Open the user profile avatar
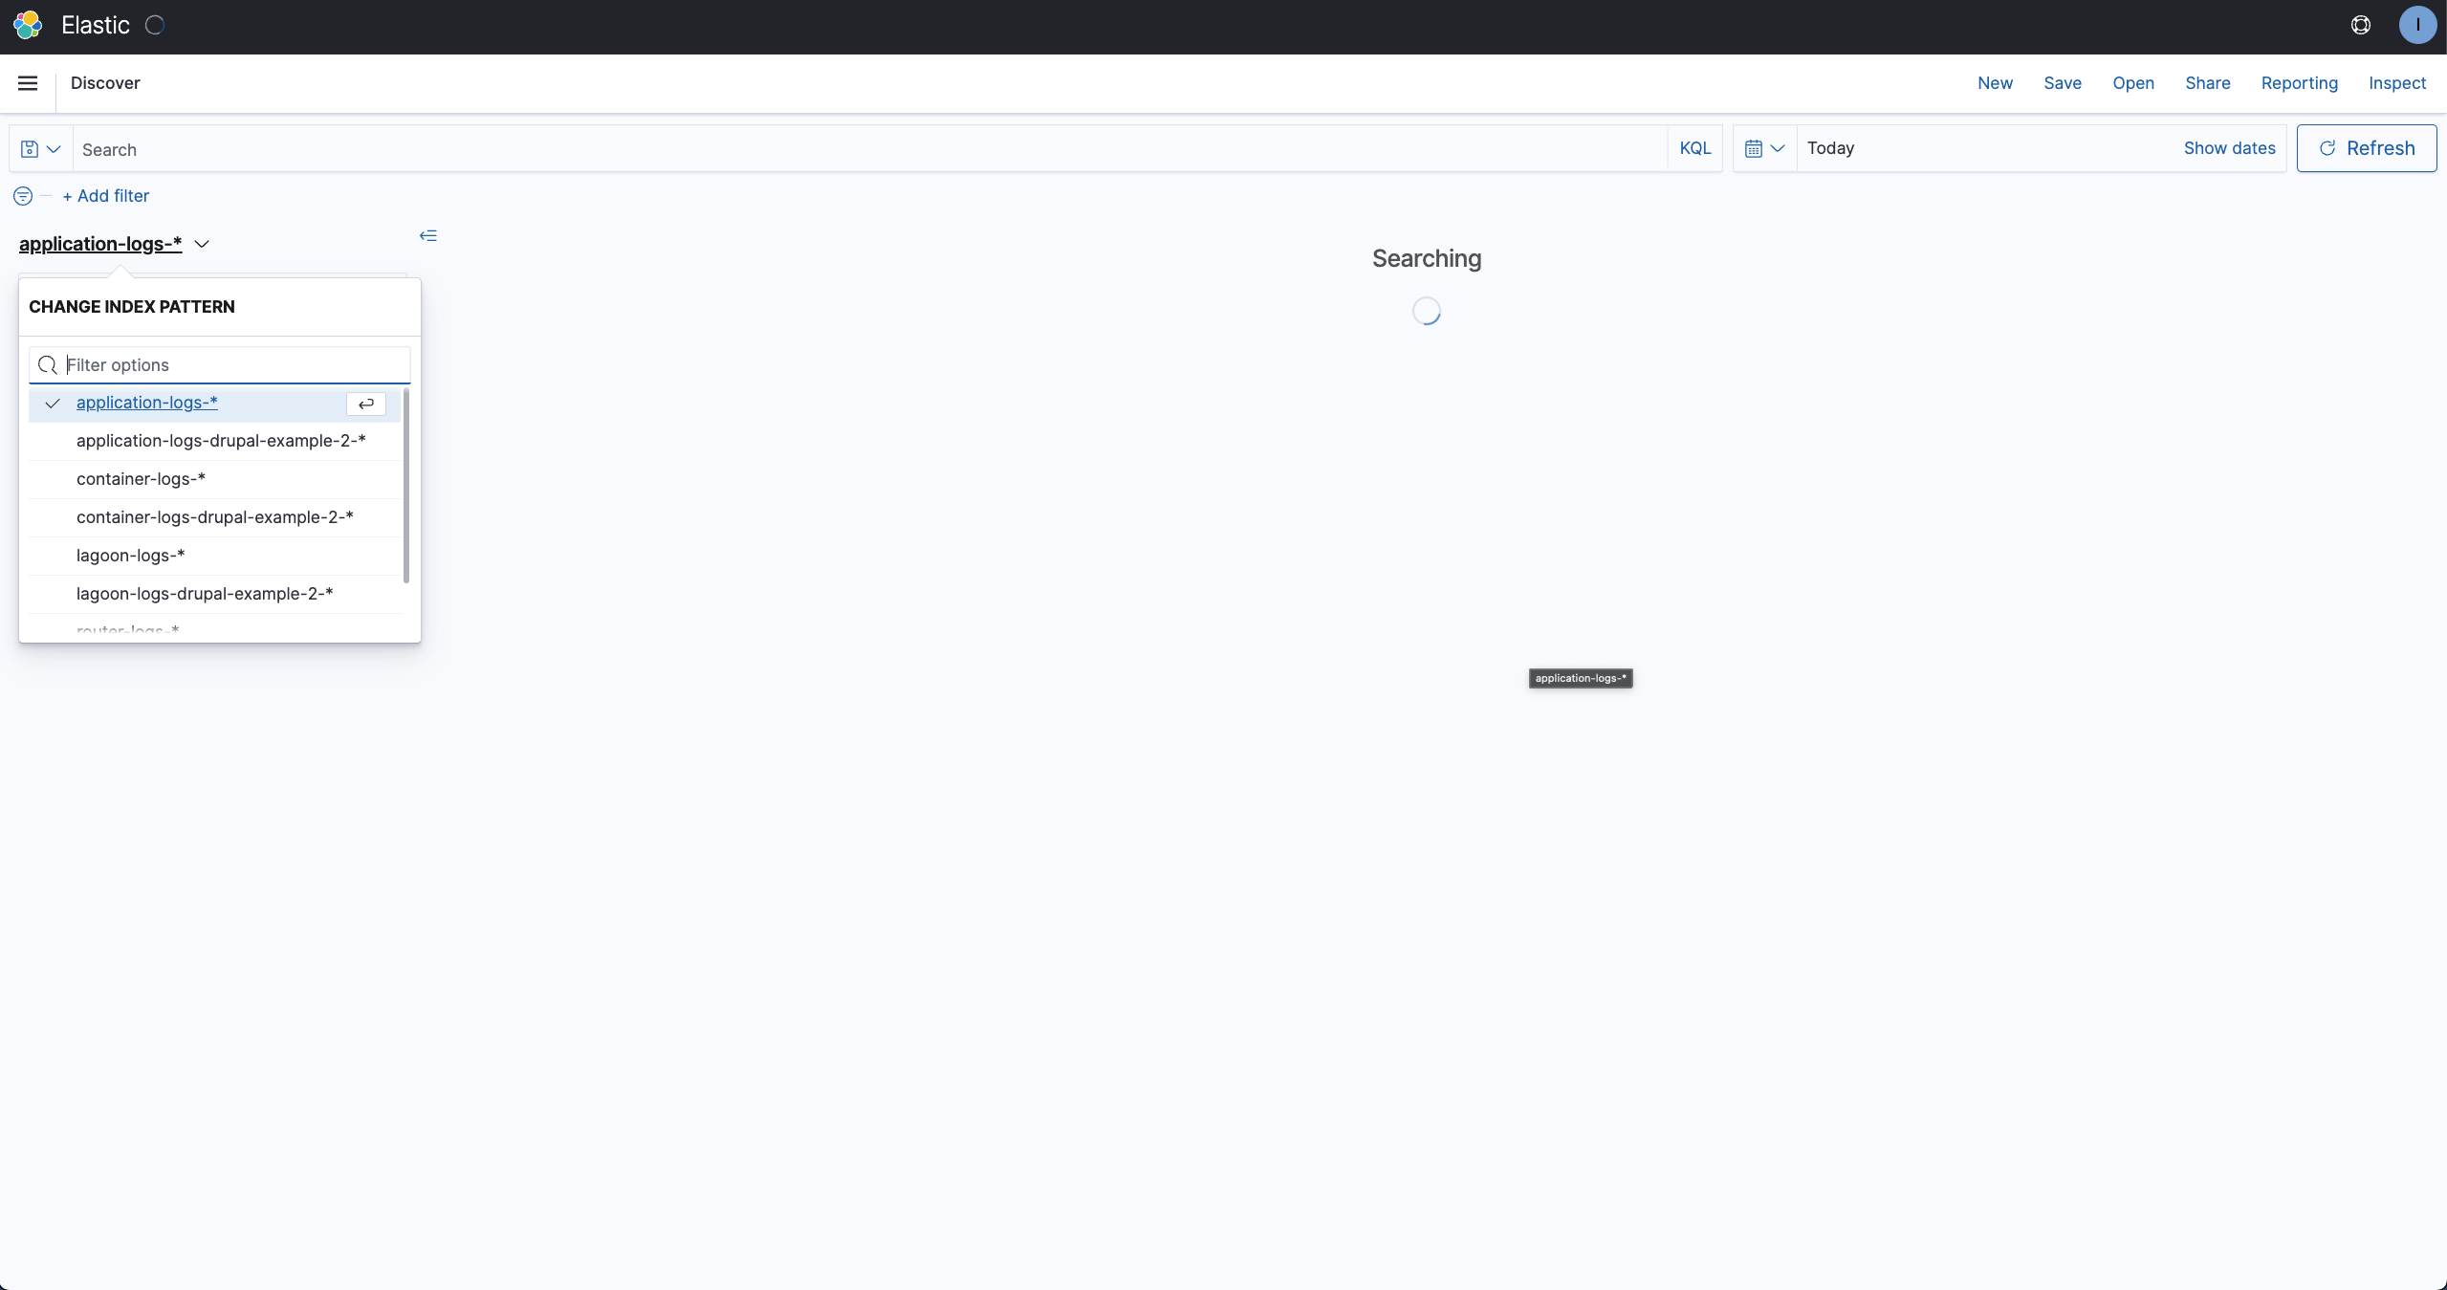The width and height of the screenshot is (2447, 1290). 2417,26
